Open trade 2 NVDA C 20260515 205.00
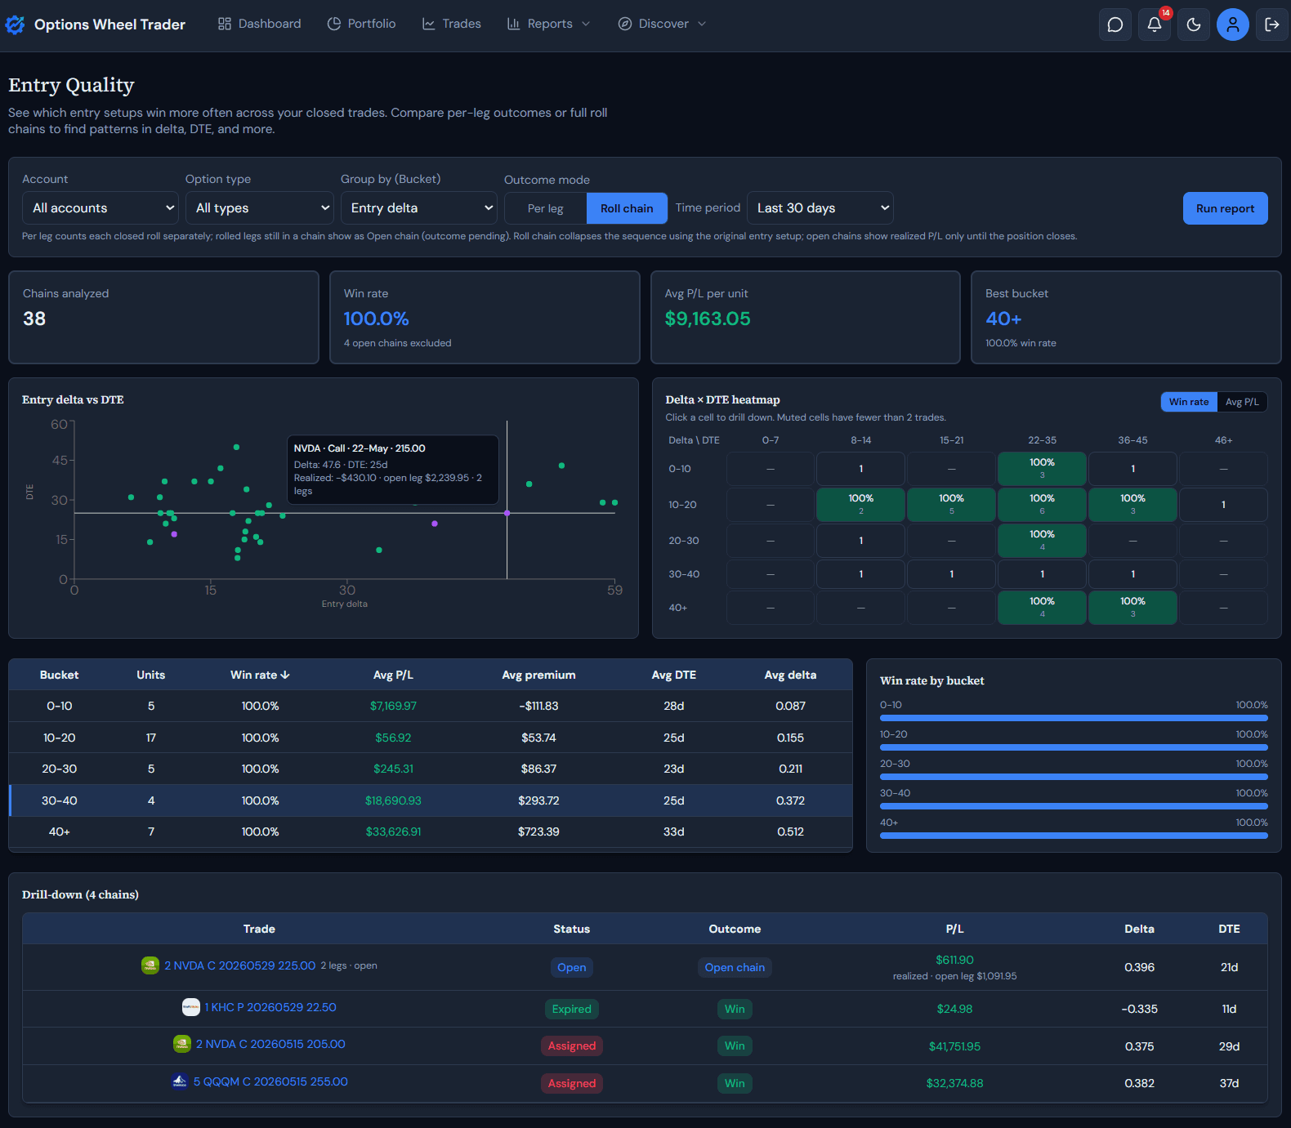Image resolution: width=1291 pixels, height=1128 pixels. pos(270,1044)
